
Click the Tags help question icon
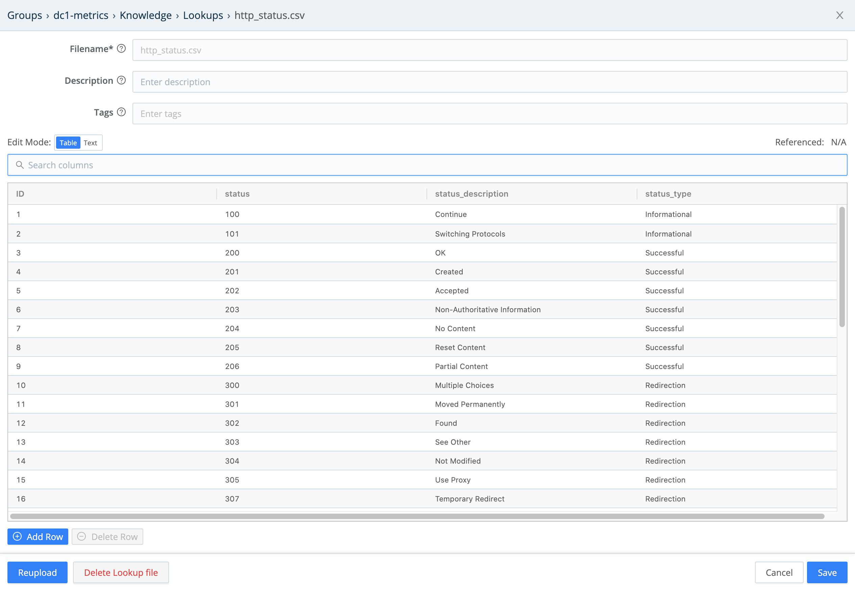121,113
